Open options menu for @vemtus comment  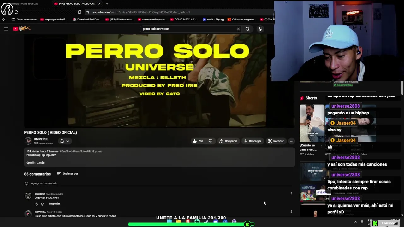[x=291, y=194]
